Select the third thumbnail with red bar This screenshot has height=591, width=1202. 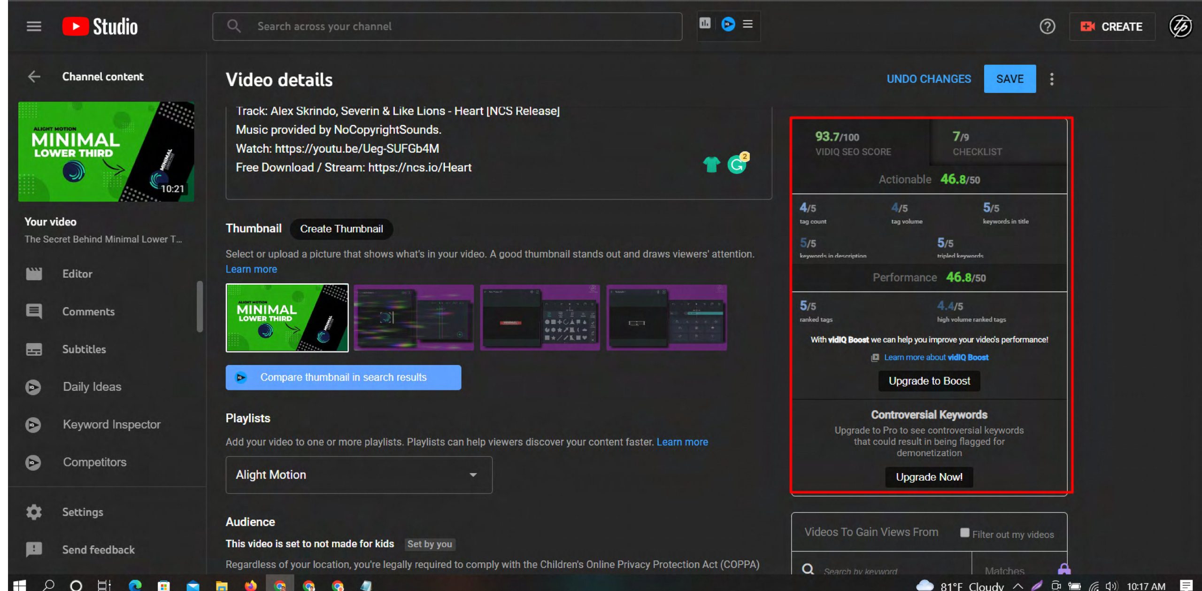tap(540, 318)
